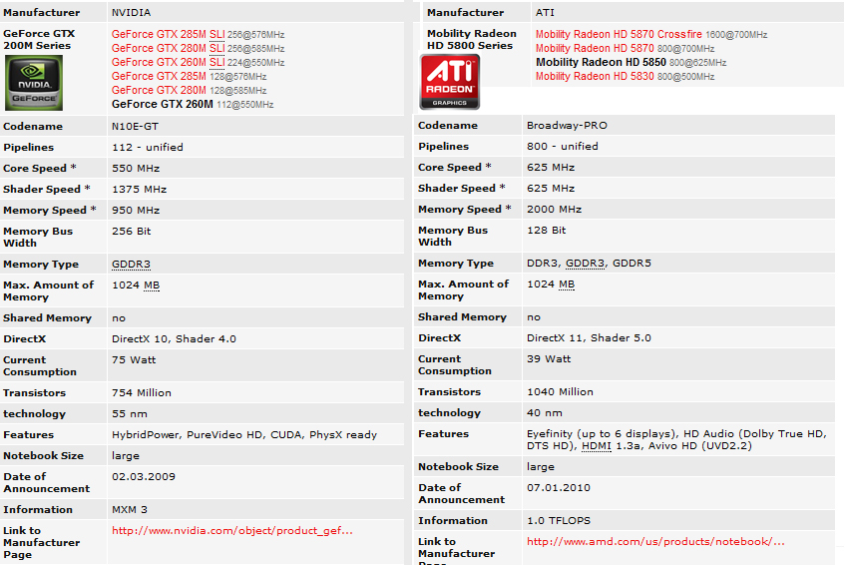Click the GDDR3 abbreviation in ATI column
This screenshot has width=845, height=565.
pos(585,264)
